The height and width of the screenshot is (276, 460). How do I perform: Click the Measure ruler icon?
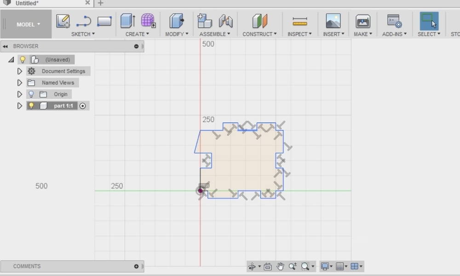pos(299,21)
